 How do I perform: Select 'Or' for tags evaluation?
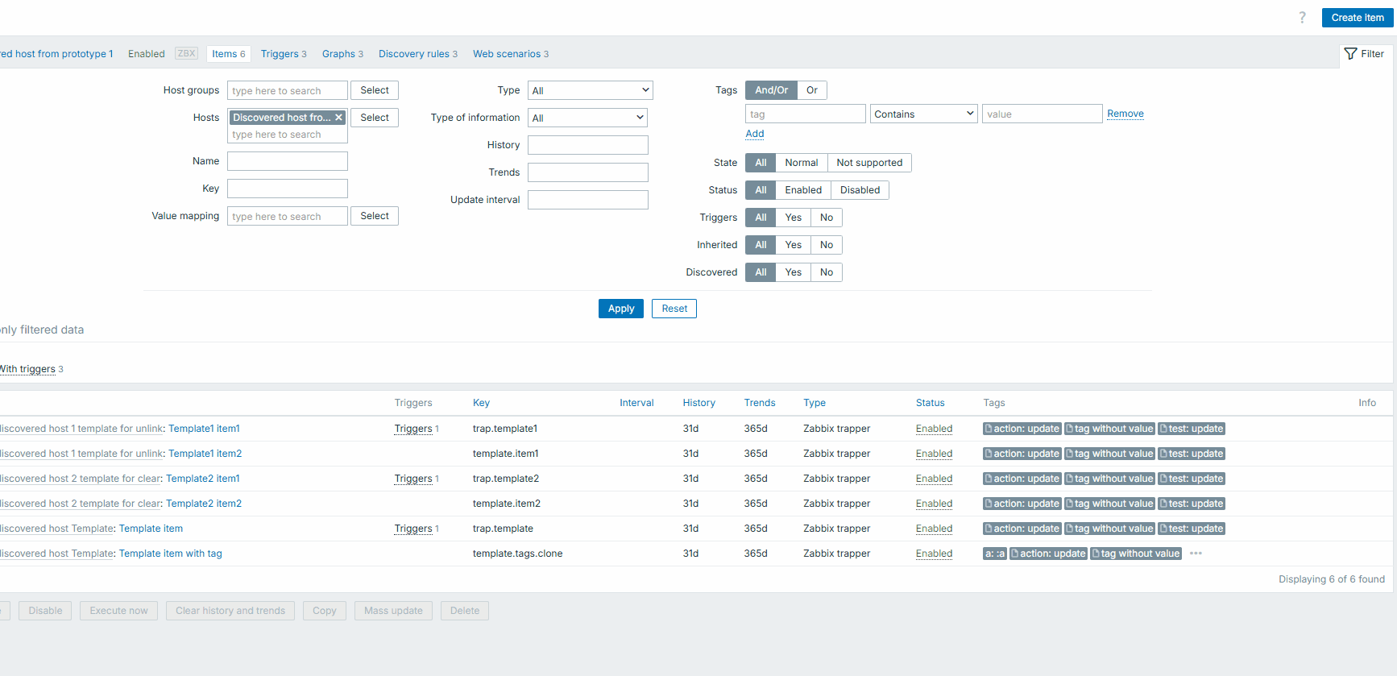click(x=811, y=90)
